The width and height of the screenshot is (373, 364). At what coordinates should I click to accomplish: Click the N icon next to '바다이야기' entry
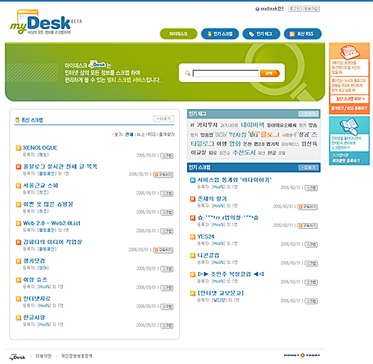tap(192, 180)
